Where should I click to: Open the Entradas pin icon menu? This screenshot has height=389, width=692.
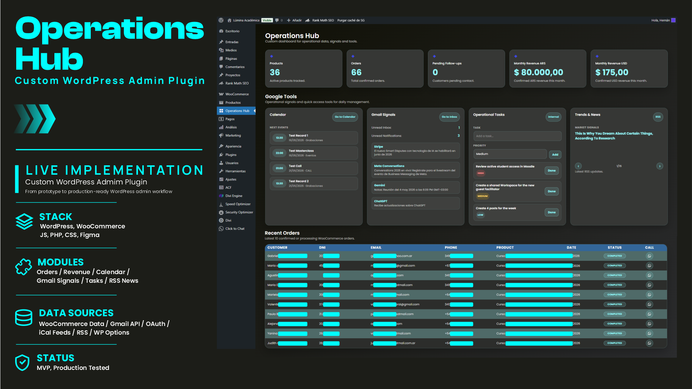(x=221, y=42)
